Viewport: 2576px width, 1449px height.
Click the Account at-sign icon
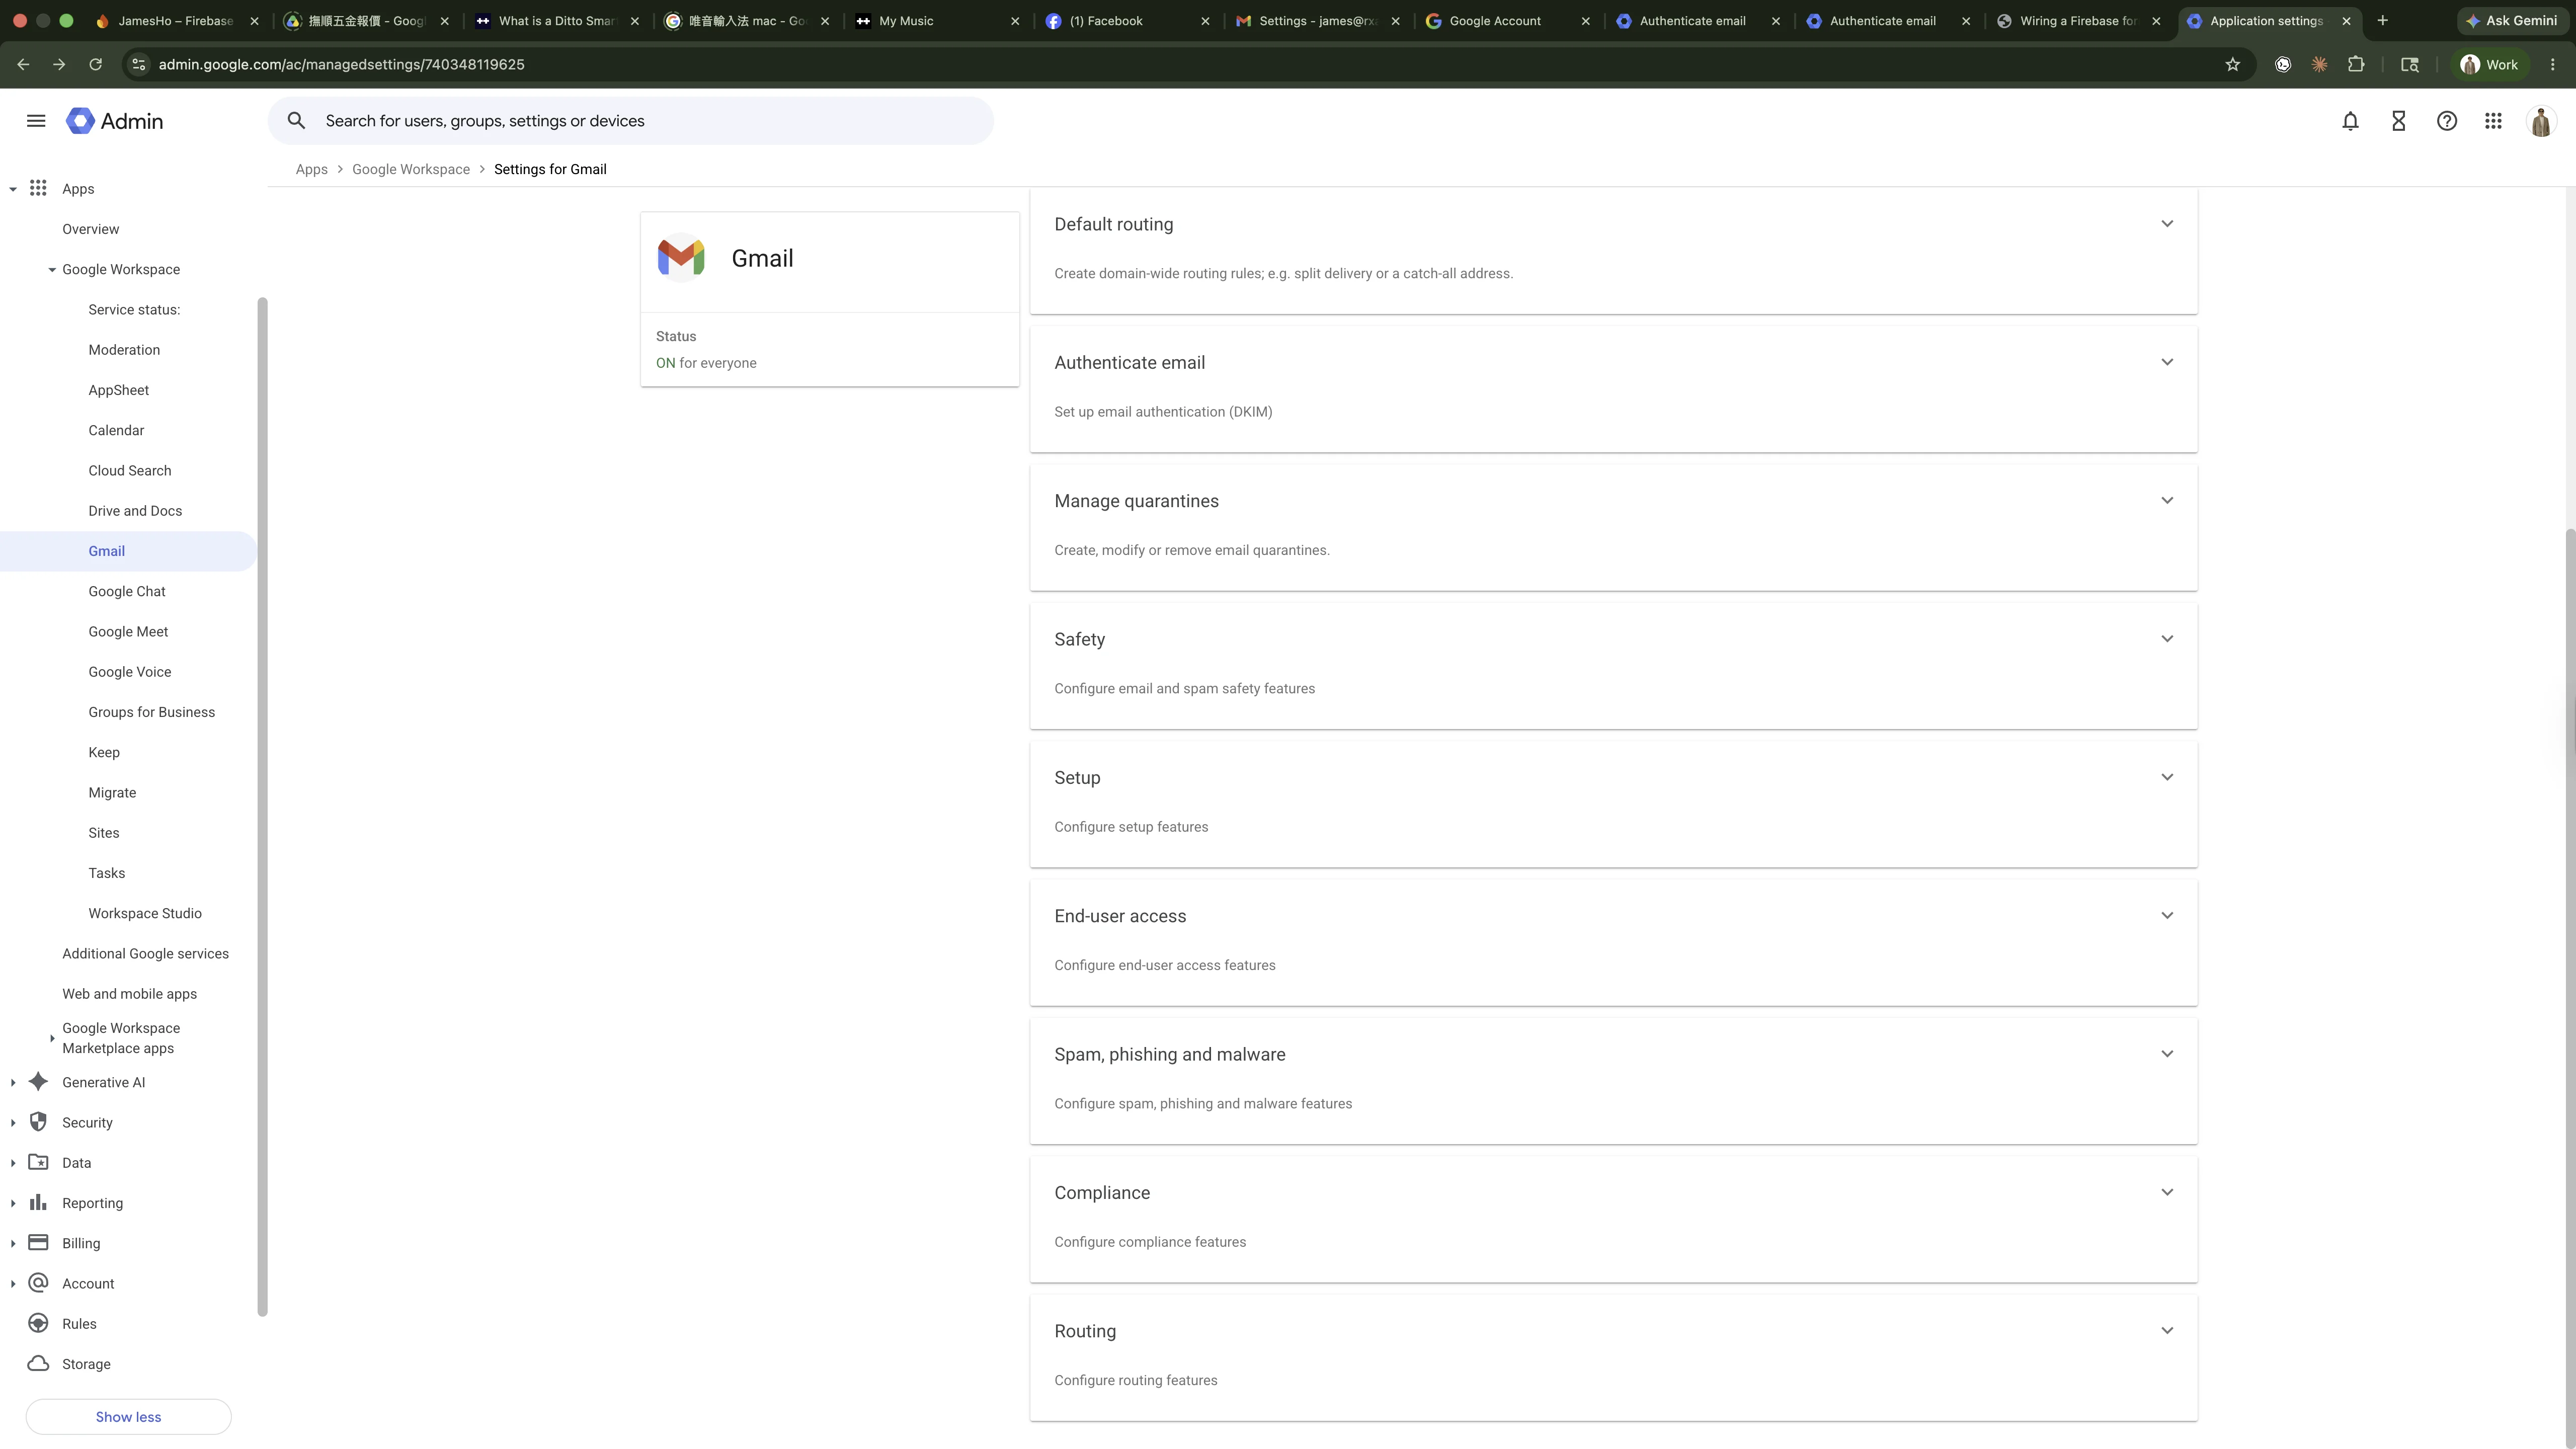[38, 1282]
